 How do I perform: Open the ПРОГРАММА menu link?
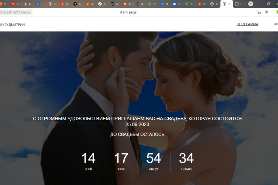[x=247, y=24]
